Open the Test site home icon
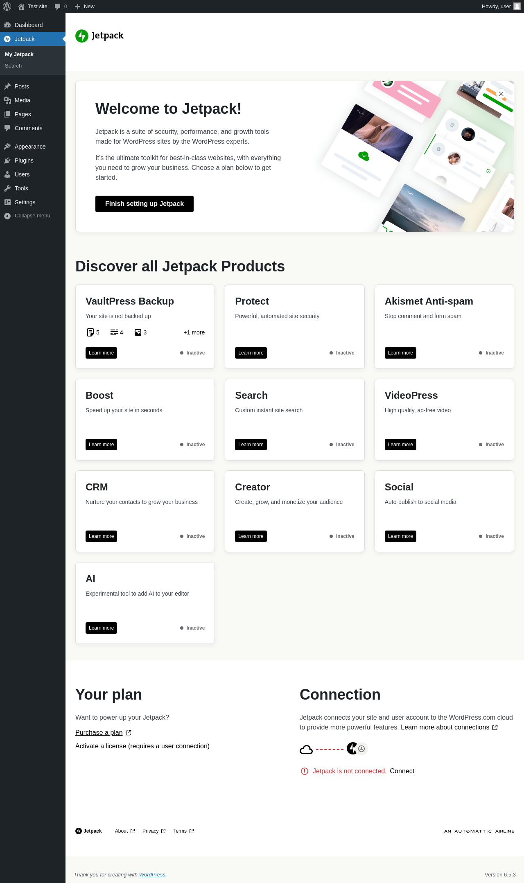Screen dimensions: 524x883 point(21,7)
